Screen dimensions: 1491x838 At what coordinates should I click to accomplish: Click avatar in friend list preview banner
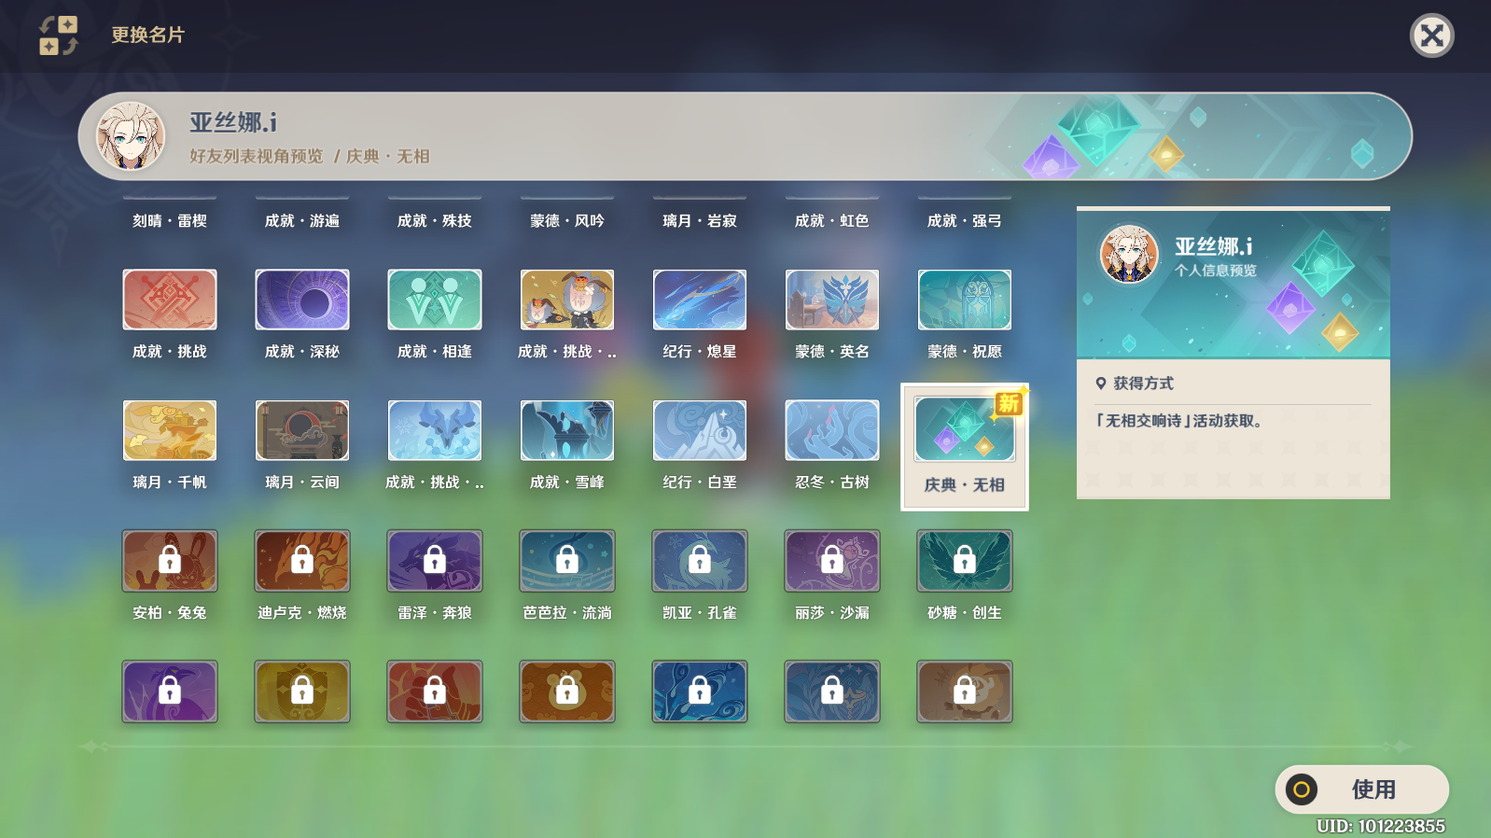coord(132,136)
